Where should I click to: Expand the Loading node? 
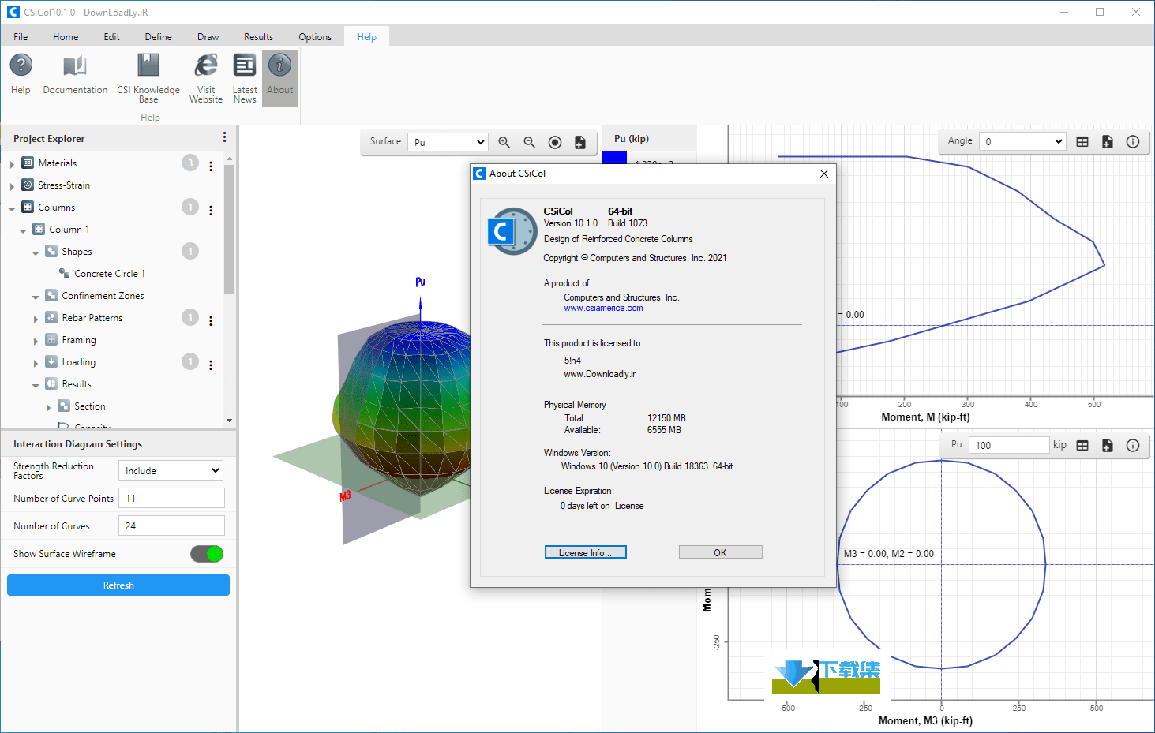36,363
